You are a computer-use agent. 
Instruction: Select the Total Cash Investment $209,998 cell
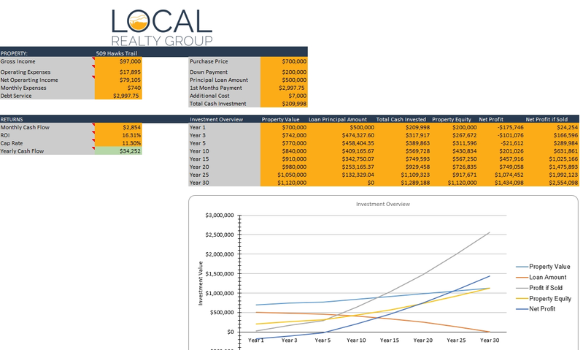pyautogui.click(x=284, y=104)
